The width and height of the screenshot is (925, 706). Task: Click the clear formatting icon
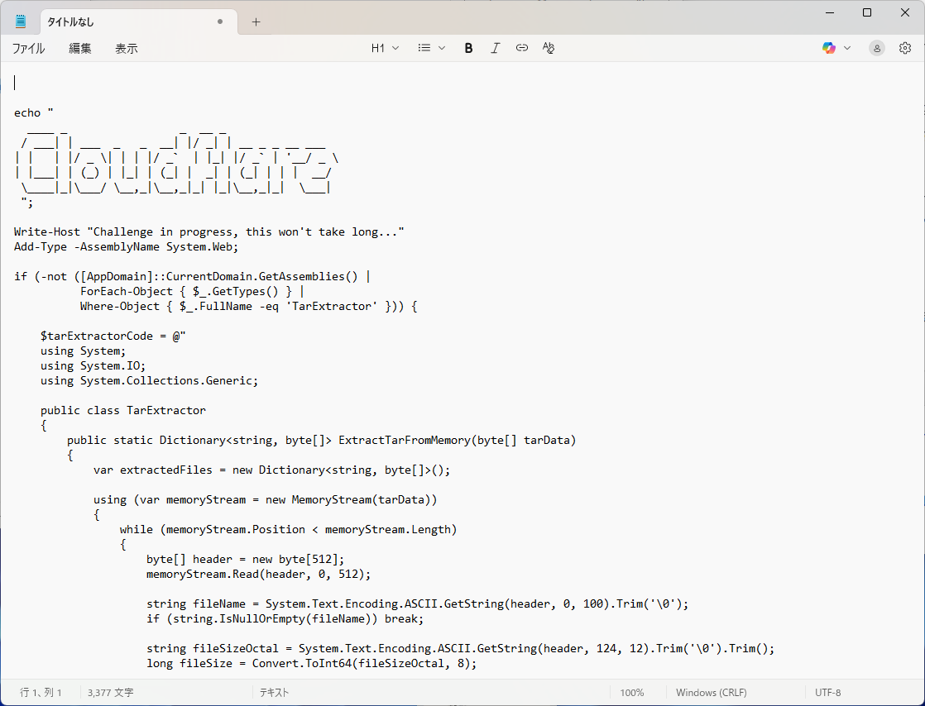click(548, 48)
